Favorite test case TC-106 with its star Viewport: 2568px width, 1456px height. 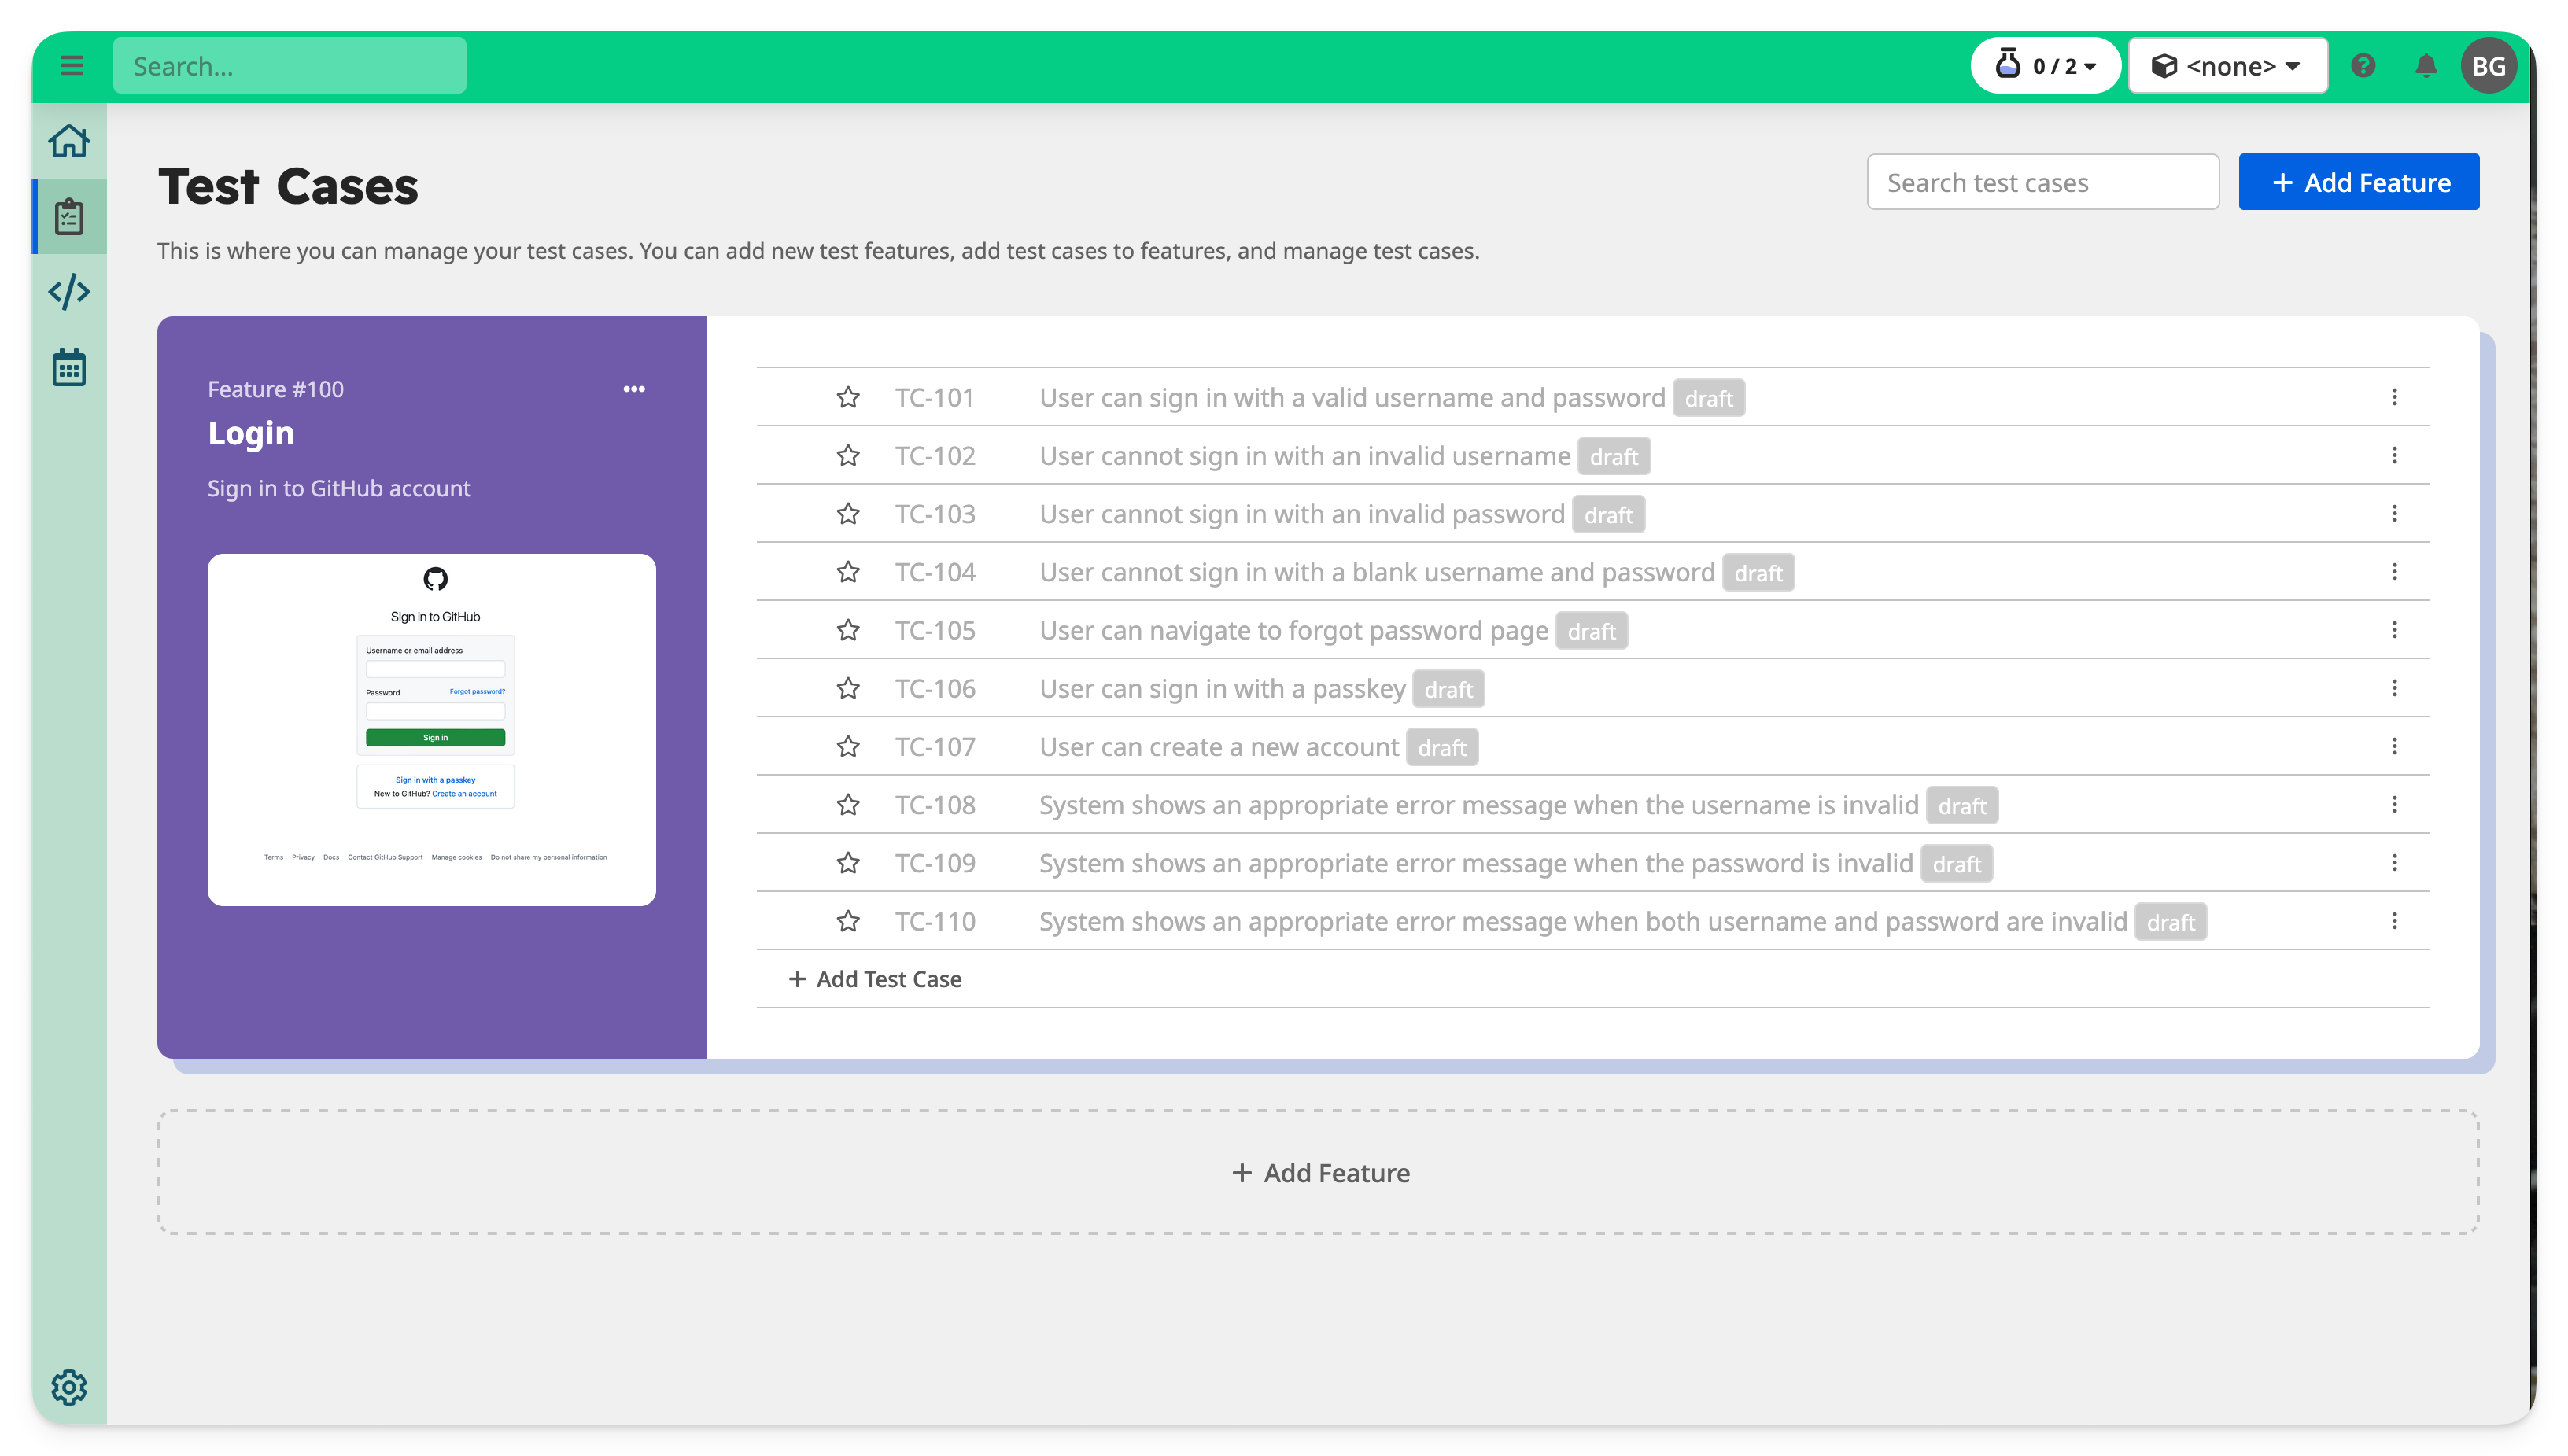coord(848,688)
